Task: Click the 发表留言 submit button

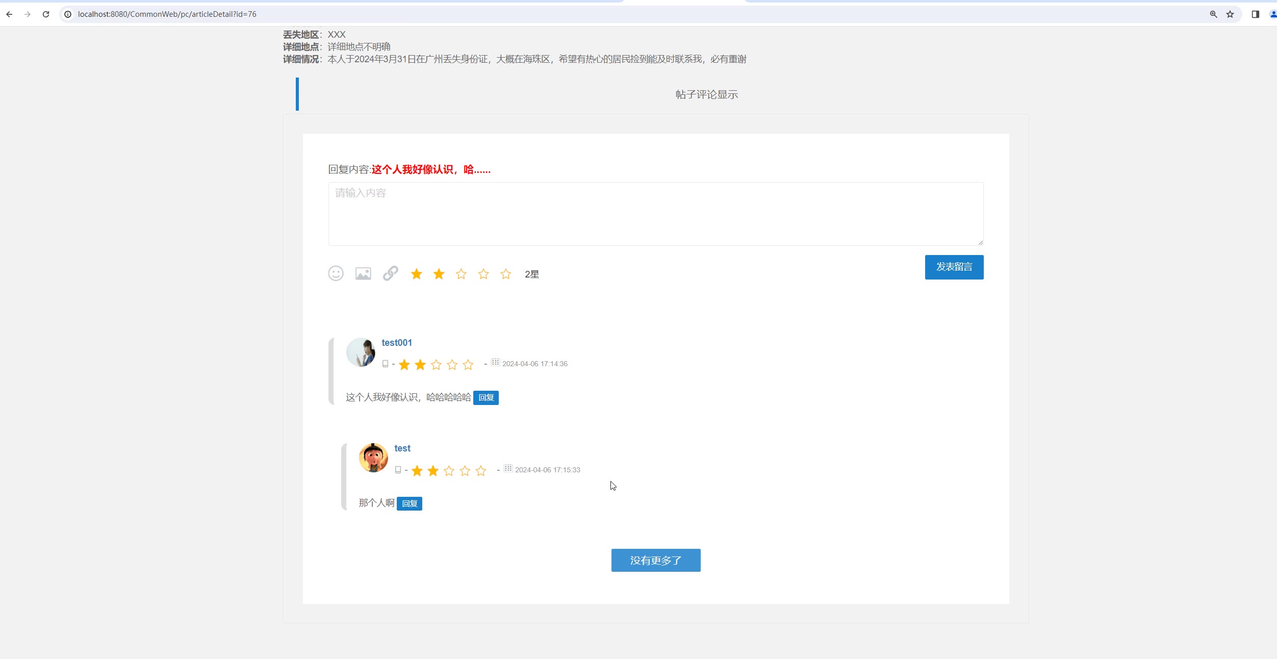Action: 954,267
